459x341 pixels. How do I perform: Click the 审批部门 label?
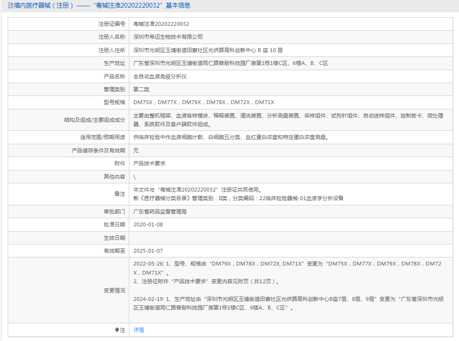(115, 212)
